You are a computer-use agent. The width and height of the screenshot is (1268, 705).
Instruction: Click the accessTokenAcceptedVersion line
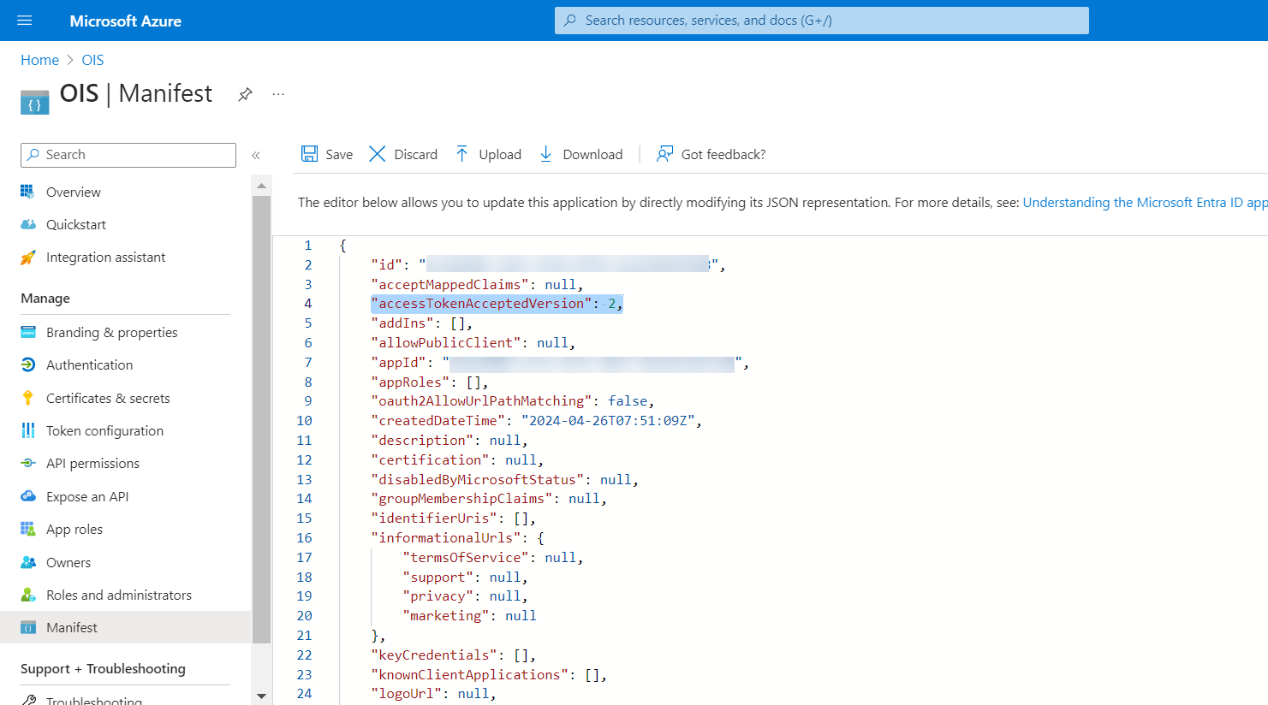[497, 304]
